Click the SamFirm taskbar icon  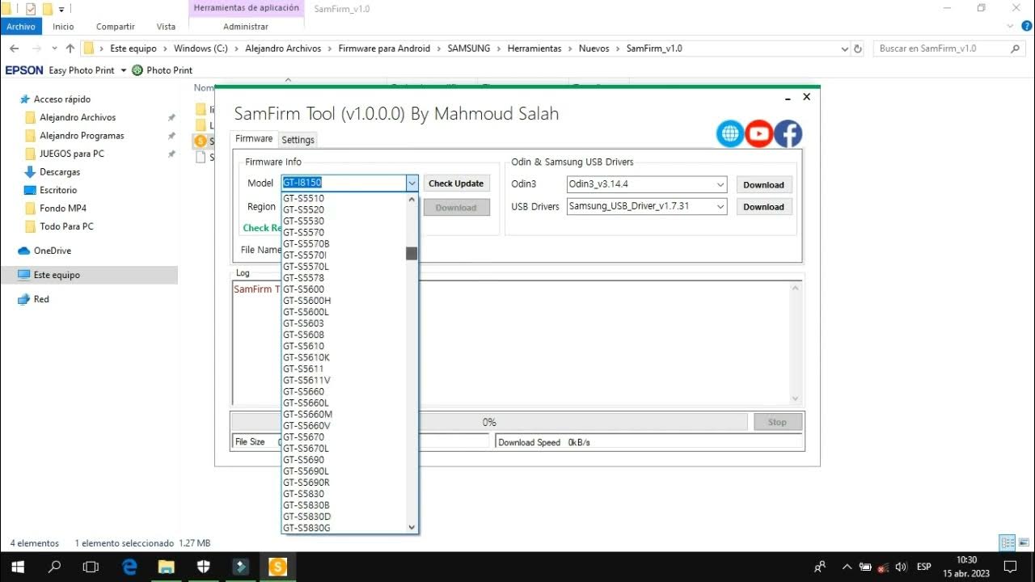click(277, 567)
